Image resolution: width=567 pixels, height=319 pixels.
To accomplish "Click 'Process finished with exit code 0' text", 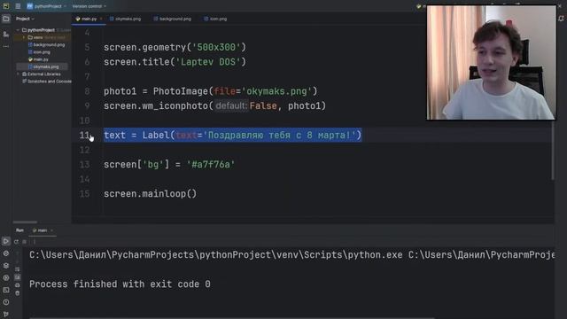I will coord(120,284).
